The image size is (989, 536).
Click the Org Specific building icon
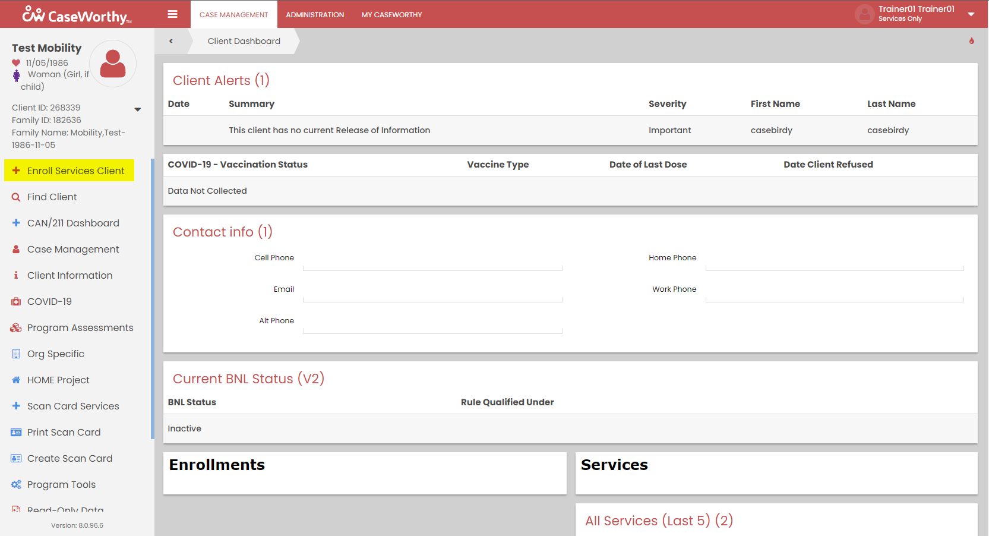(x=16, y=354)
